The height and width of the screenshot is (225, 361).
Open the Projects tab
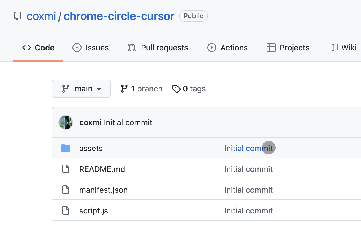click(x=288, y=48)
